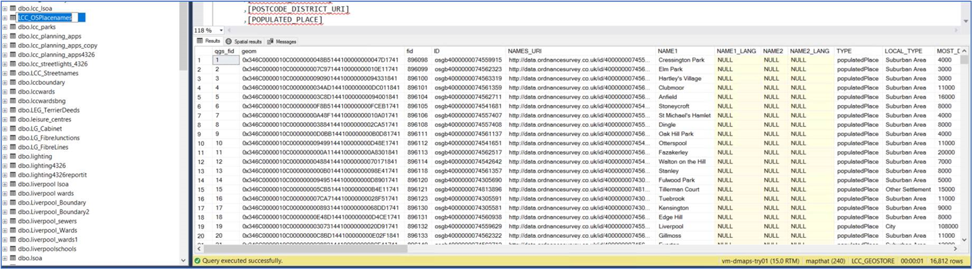
Task: Click the 108000 value in Liverpool row
Action: coord(948,226)
